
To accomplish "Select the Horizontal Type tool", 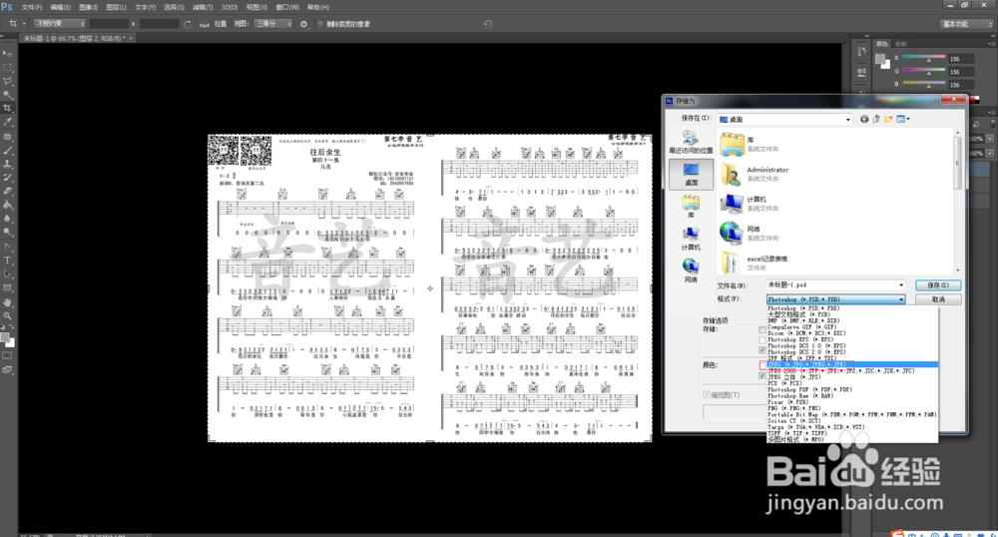I will point(8,261).
